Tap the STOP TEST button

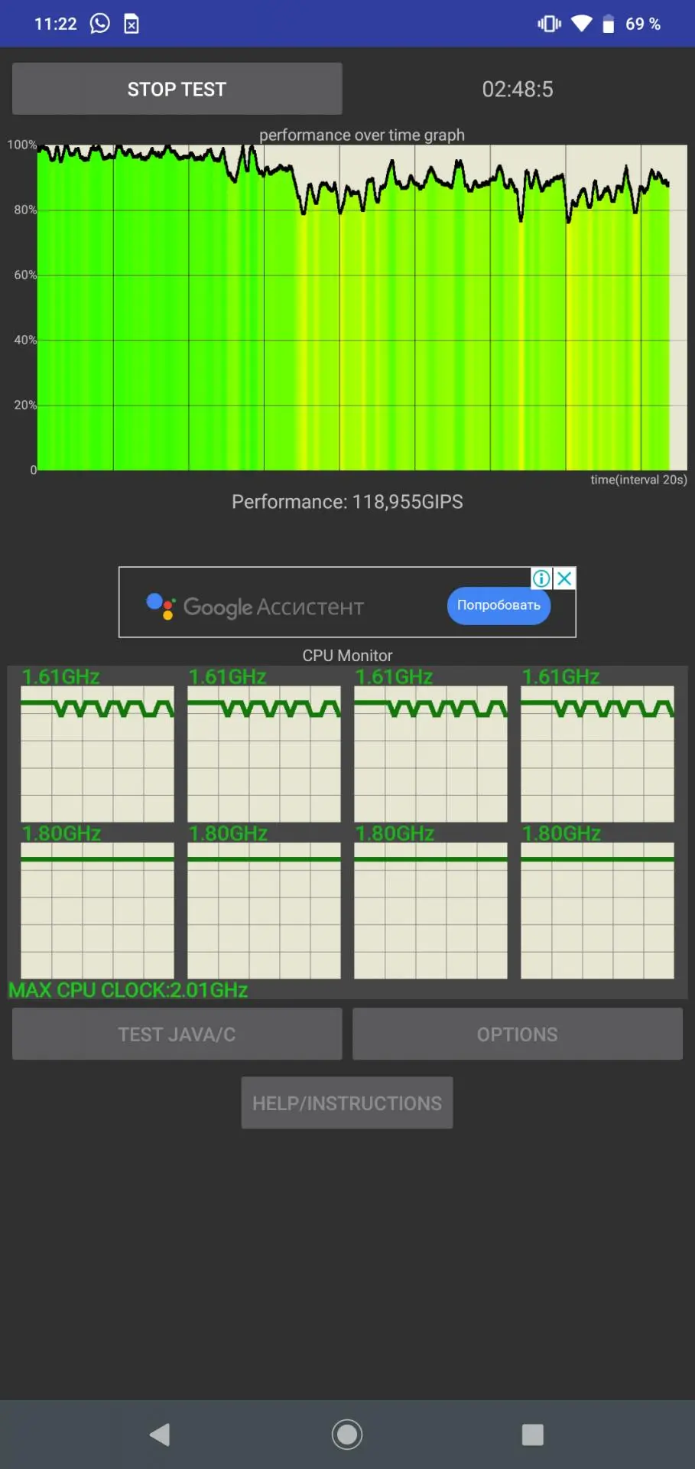177,89
